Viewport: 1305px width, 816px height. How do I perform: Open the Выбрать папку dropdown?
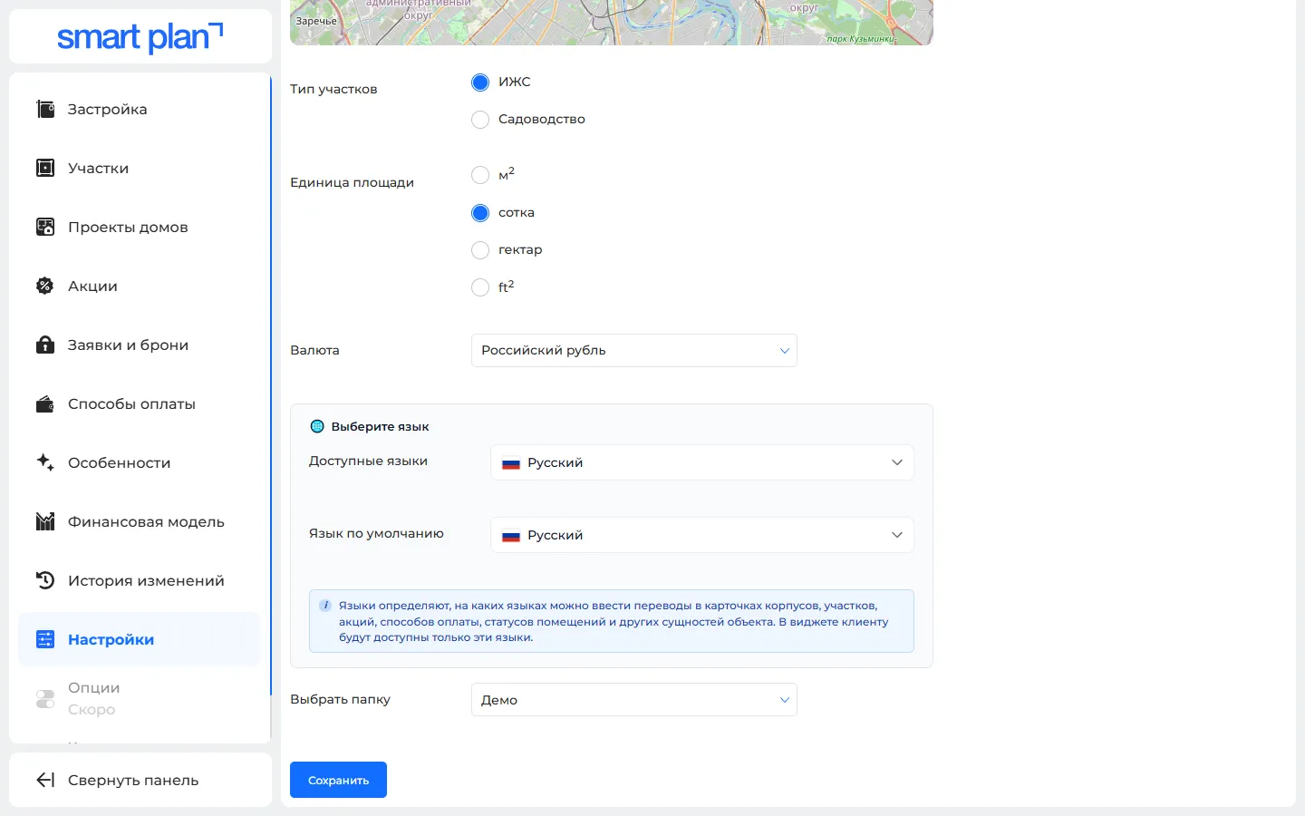coord(634,700)
